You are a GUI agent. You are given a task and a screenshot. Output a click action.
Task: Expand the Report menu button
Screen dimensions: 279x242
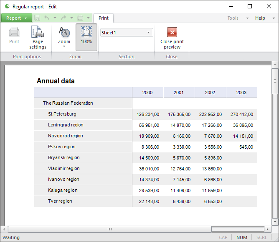[16, 18]
